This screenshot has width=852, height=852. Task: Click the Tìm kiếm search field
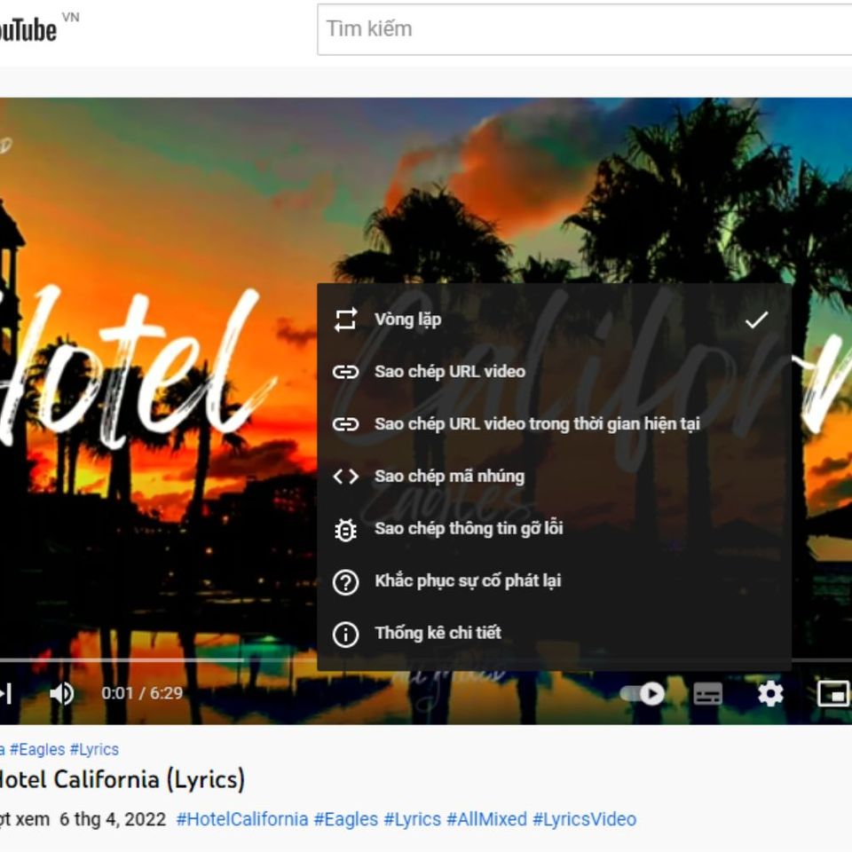pos(577,28)
